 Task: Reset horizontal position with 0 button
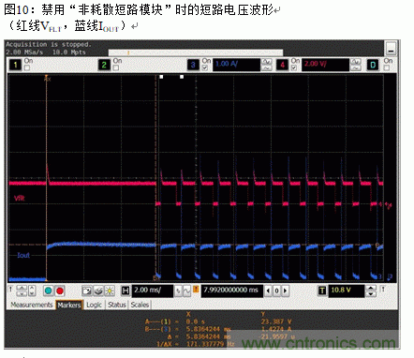276,291
